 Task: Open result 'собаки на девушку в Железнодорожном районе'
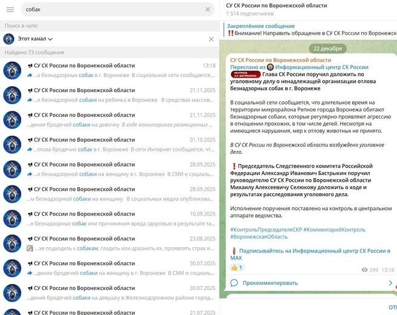click(110, 293)
